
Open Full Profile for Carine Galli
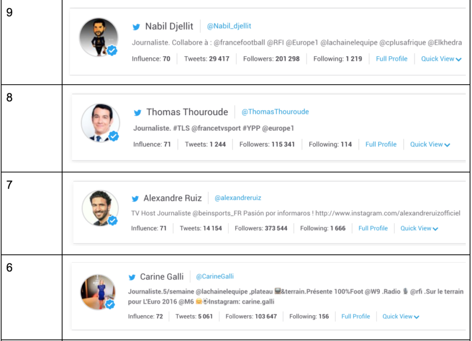click(355, 317)
